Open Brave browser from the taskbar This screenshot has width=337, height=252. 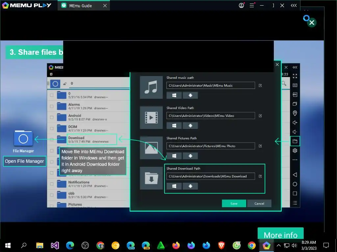tap(221, 245)
